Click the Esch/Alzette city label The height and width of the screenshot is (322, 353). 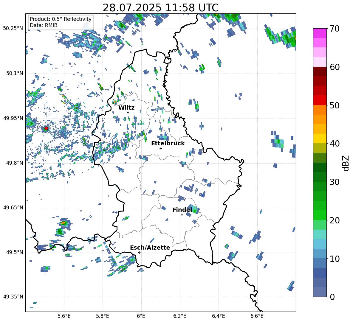150,248
